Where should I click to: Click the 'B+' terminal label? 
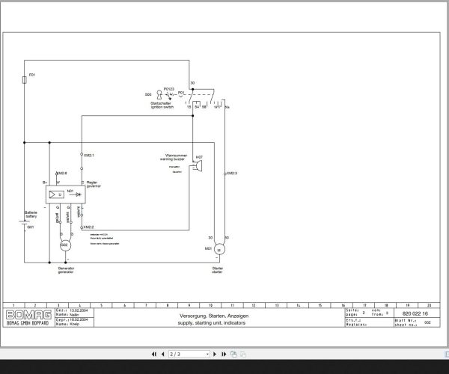click(45, 183)
